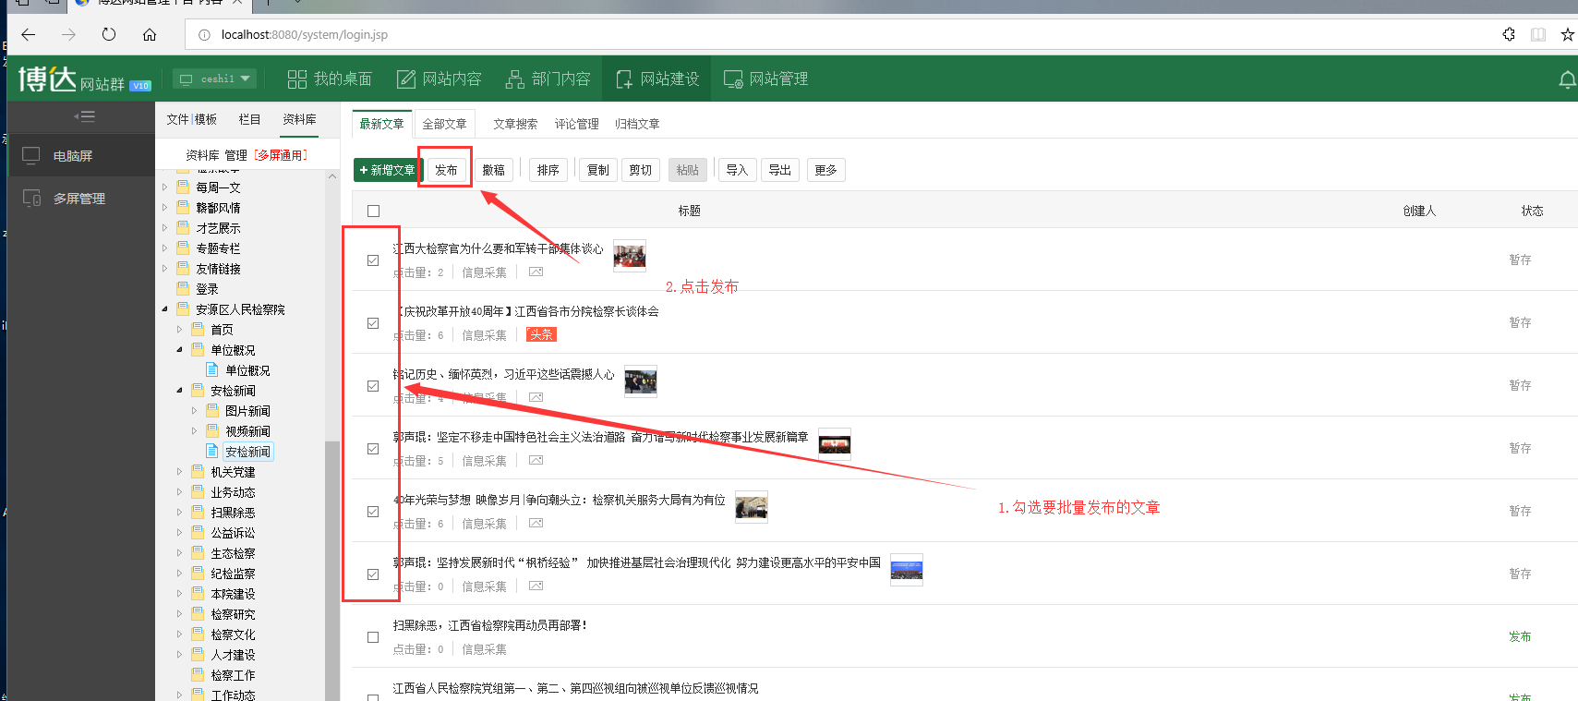Uncheck the 铭记历史、缅怀英烈 article checkbox
Viewport: 1578px width, 701px height.
tap(373, 386)
